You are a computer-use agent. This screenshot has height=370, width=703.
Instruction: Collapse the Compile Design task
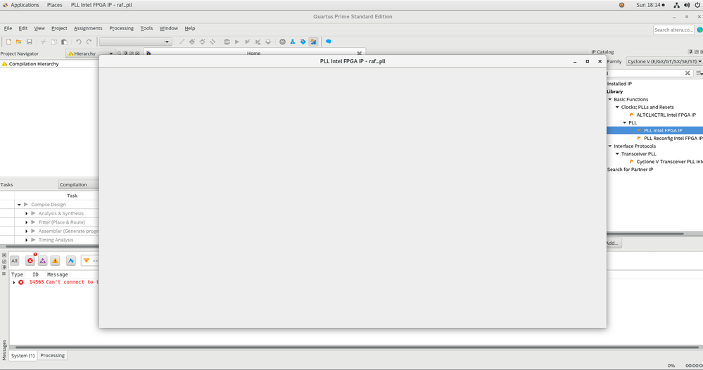[x=19, y=205]
